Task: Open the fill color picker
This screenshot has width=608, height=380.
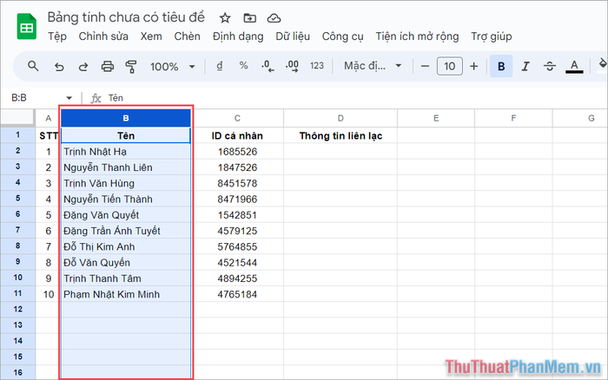Action: (x=602, y=65)
